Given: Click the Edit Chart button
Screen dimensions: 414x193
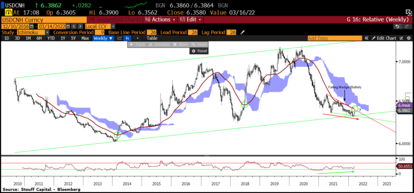Looking at the screenshot, I should pos(384,38).
